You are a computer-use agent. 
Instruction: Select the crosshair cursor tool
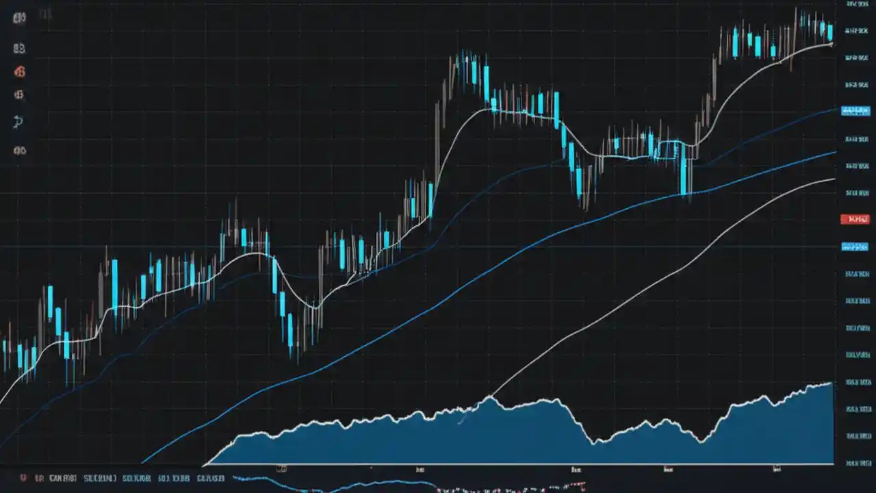(x=19, y=18)
